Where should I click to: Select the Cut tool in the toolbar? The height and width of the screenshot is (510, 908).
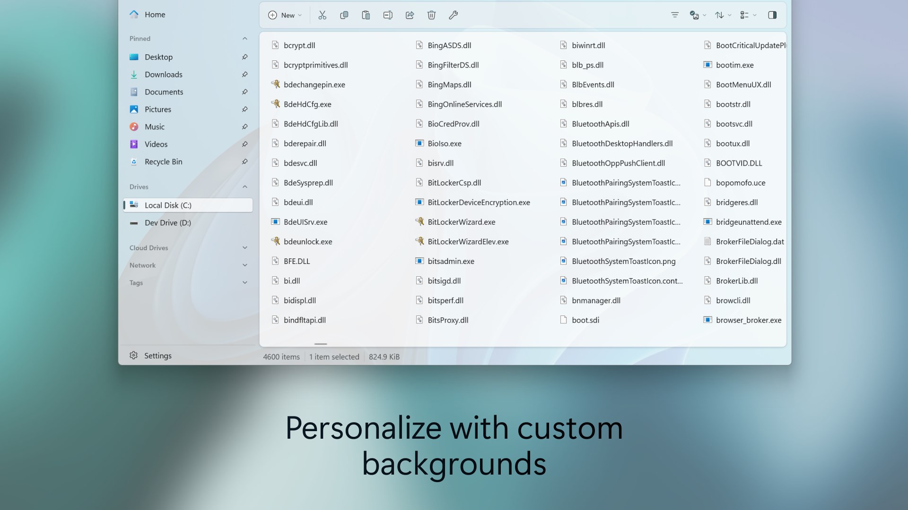322,15
